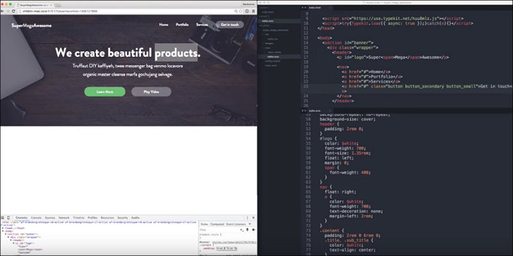This screenshot has width=513, height=256.
Task: Click the Get in touch button
Action: (230, 24)
